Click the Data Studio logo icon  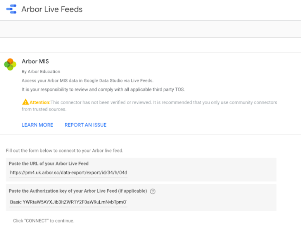[11, 9]
